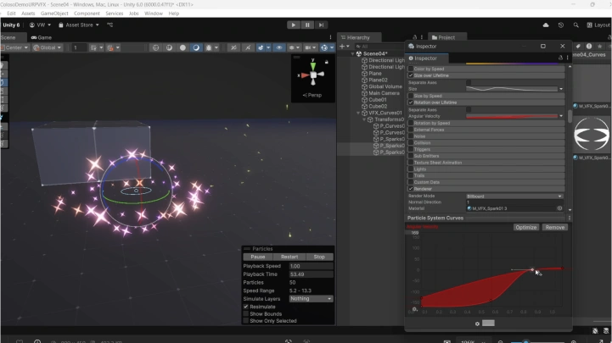Uncheck the Resimulate checkbox

[246, 307]
